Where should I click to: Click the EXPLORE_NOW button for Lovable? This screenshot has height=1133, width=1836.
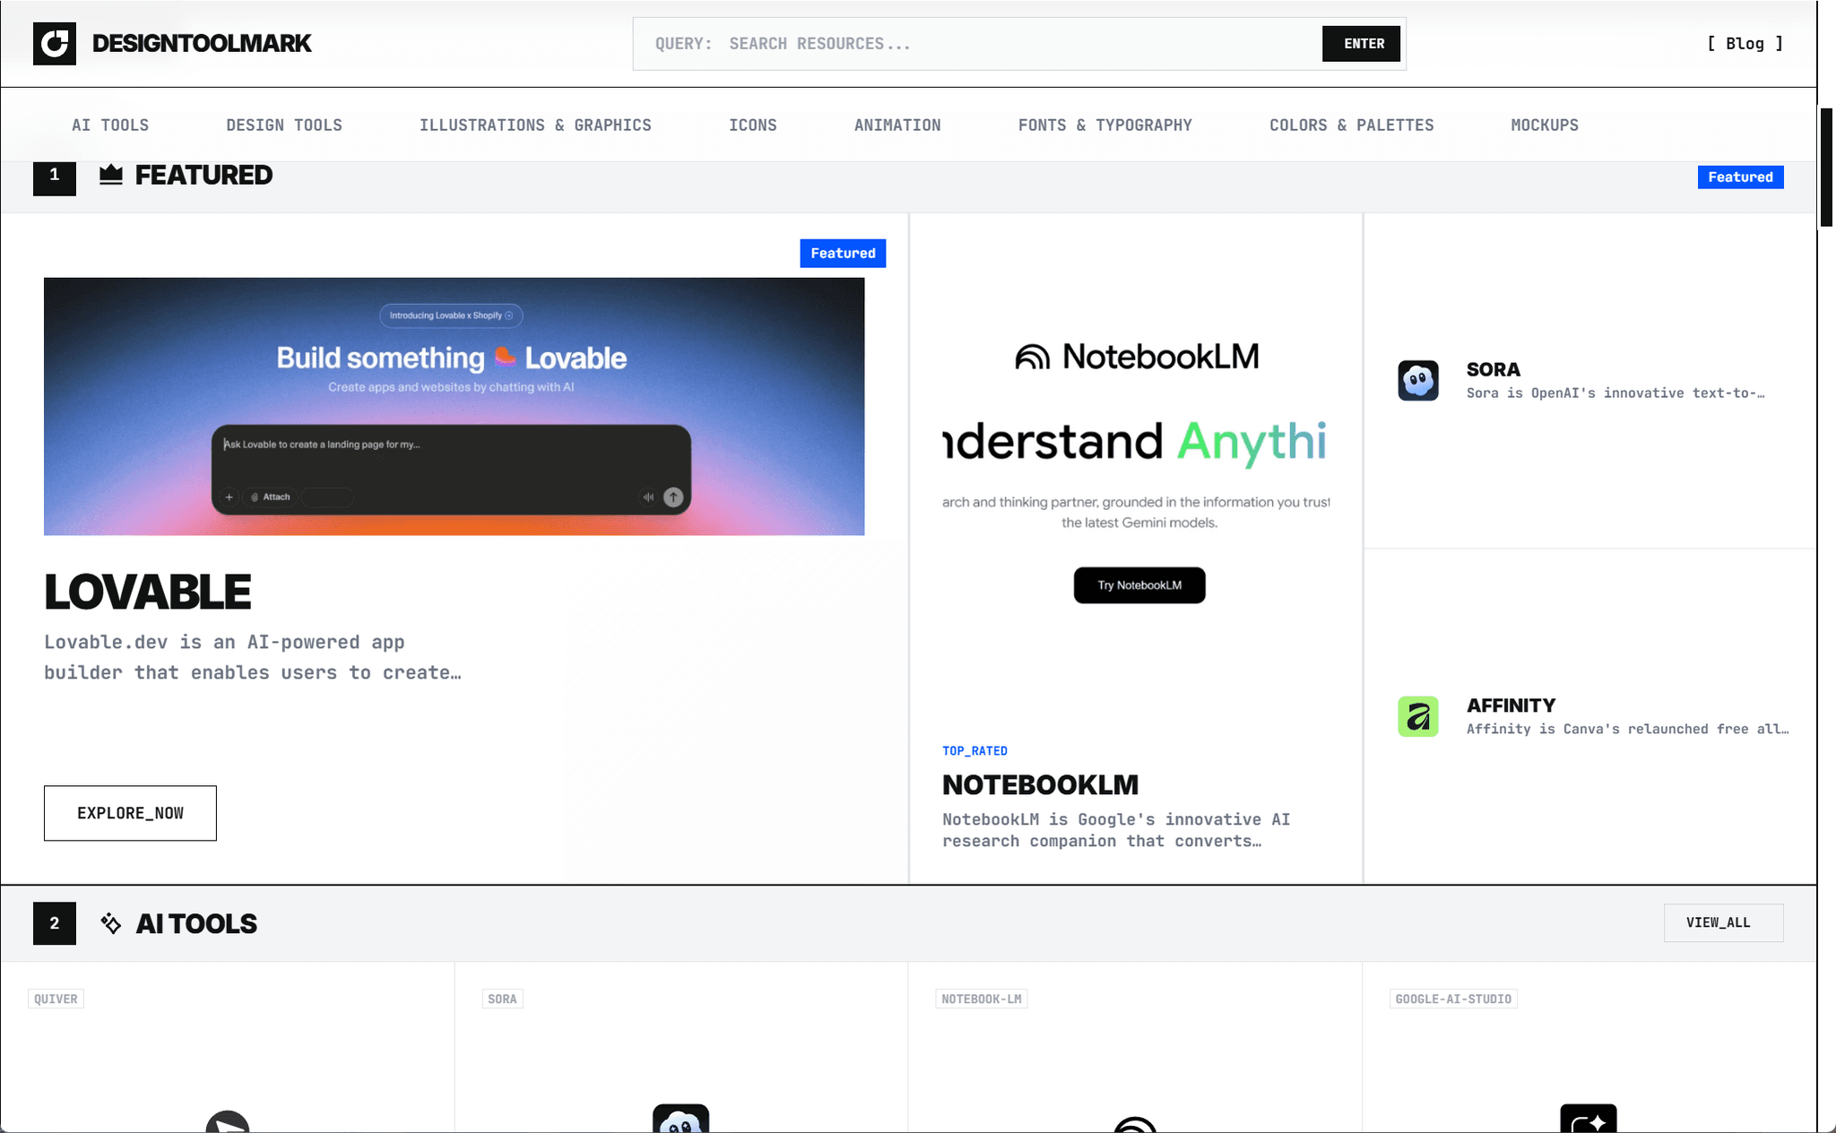click(130, 812)
